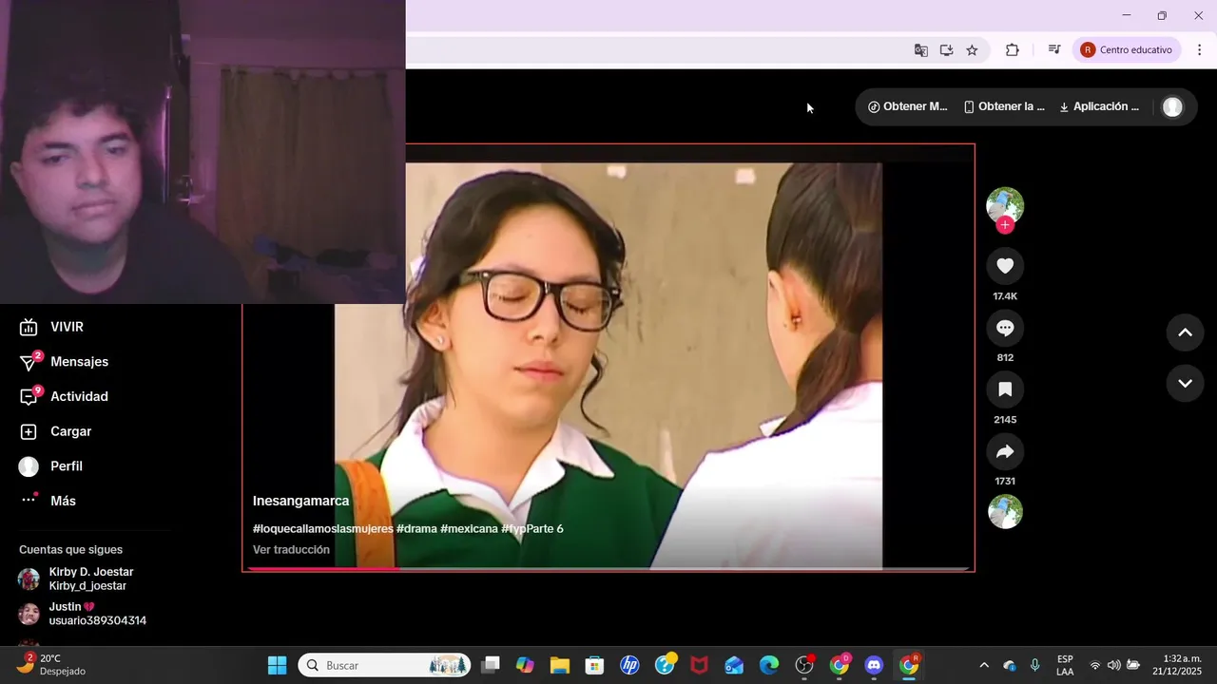
Task: Open the Windows Start menu
Action: point(277,665)
